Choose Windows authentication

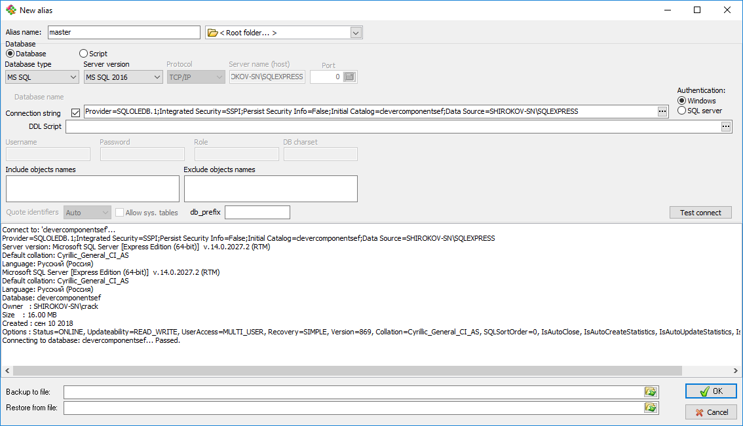pos(682,101)
